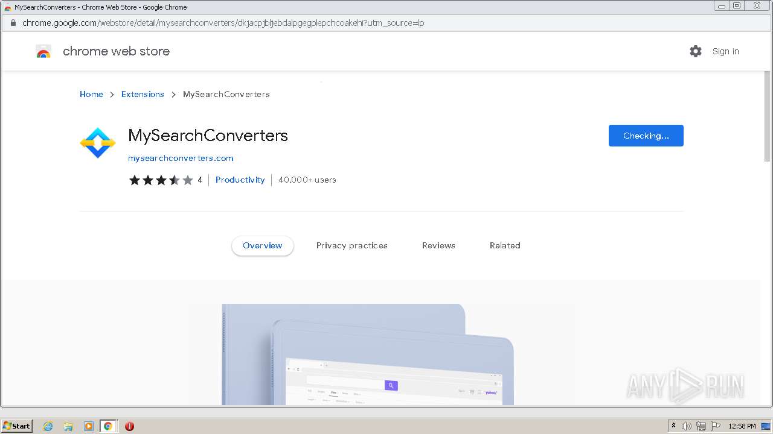
Task: Click the chrome web store header text
Action: point(116,51)
